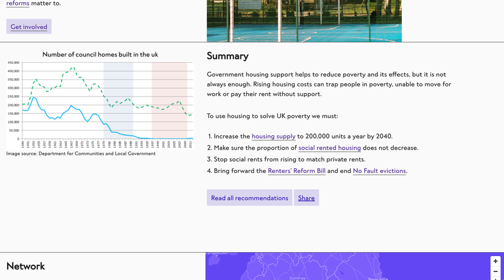Viewport: 504px width, 280px height.
Task: Share this summary
Action: pyautogui.click(x=306, y=198)
